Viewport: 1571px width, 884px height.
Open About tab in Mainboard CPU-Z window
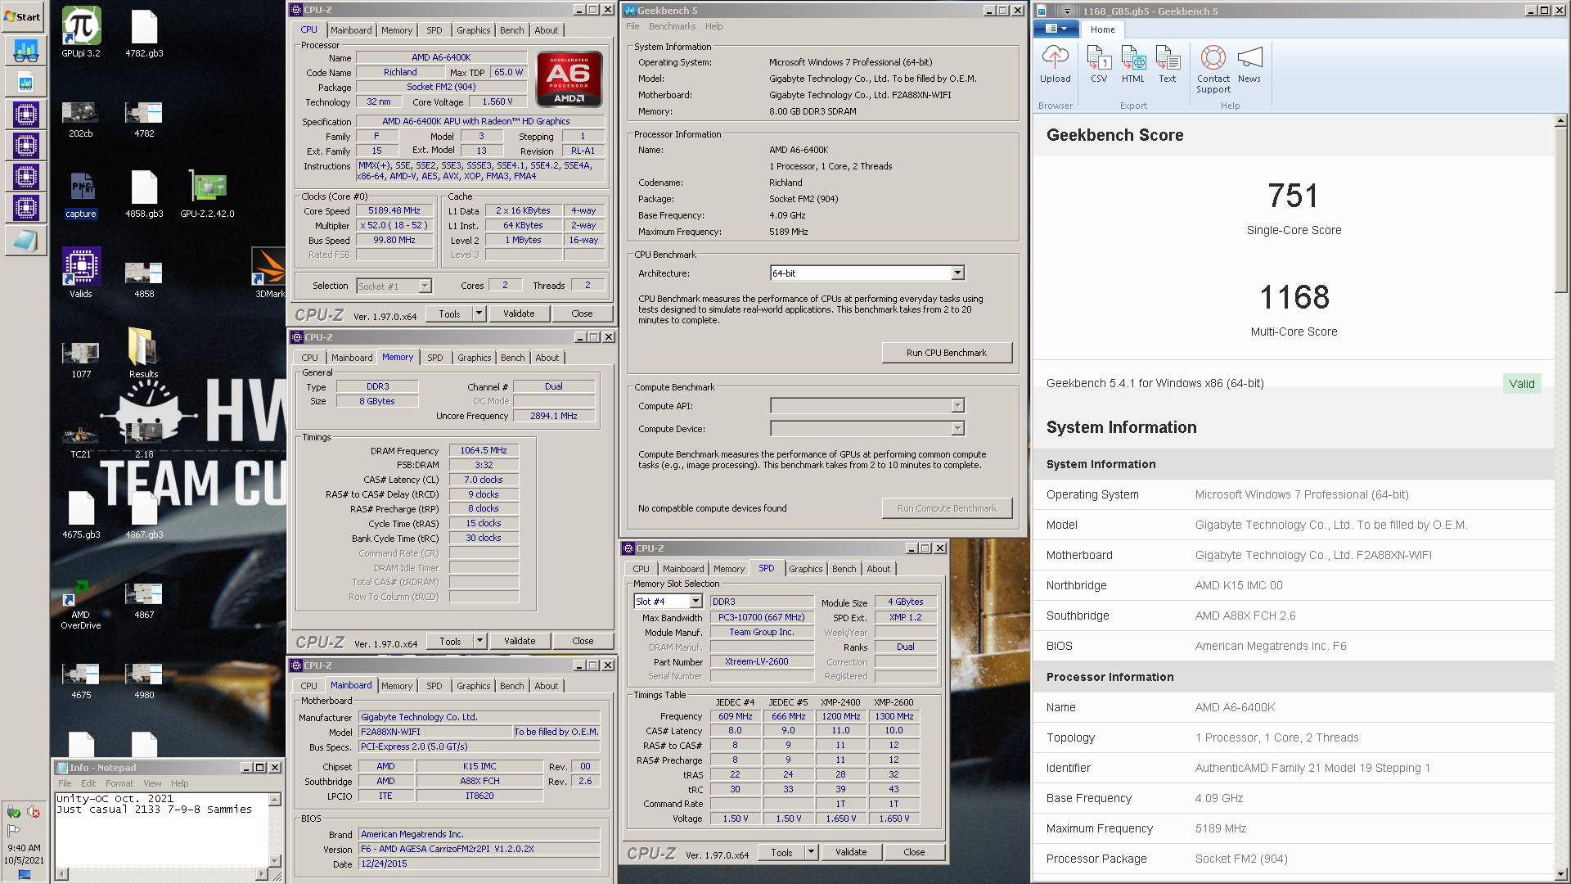tap(547, 686)
